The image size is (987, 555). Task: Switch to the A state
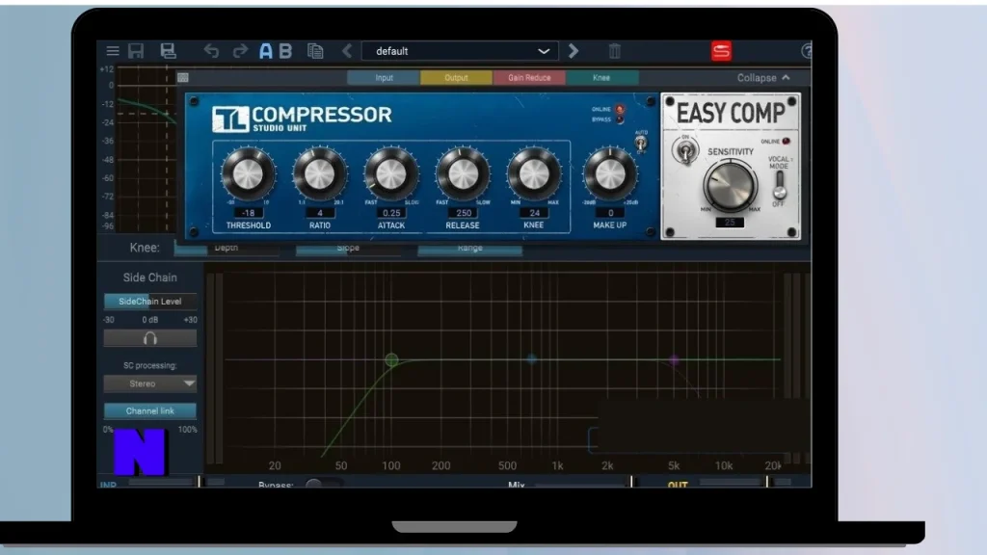(266, 51)
